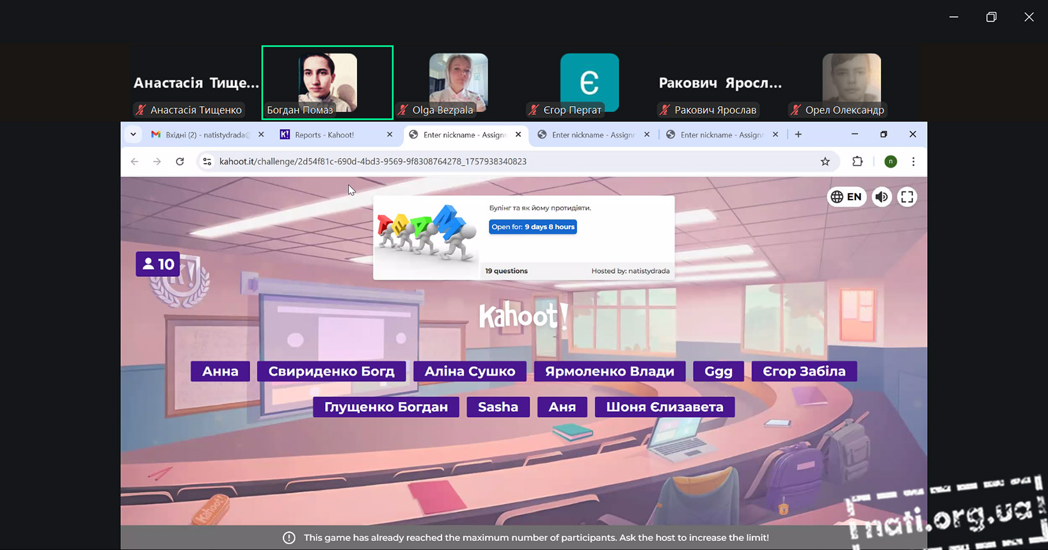This screenshot has width=1048, height=550.
Task: Click the Глущенко Богдан player nickname
Action: tap(386, 407)
